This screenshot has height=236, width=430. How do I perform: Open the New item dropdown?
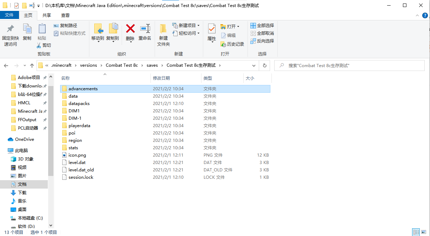coord(186,26)
